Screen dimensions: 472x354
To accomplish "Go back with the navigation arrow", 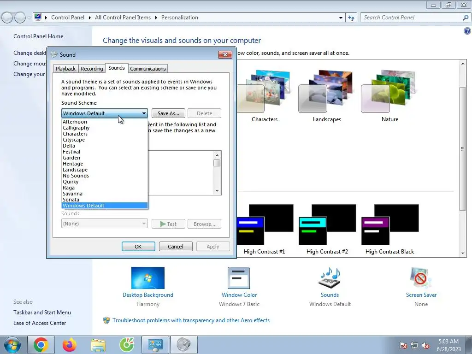I will [x=7, y=18].
